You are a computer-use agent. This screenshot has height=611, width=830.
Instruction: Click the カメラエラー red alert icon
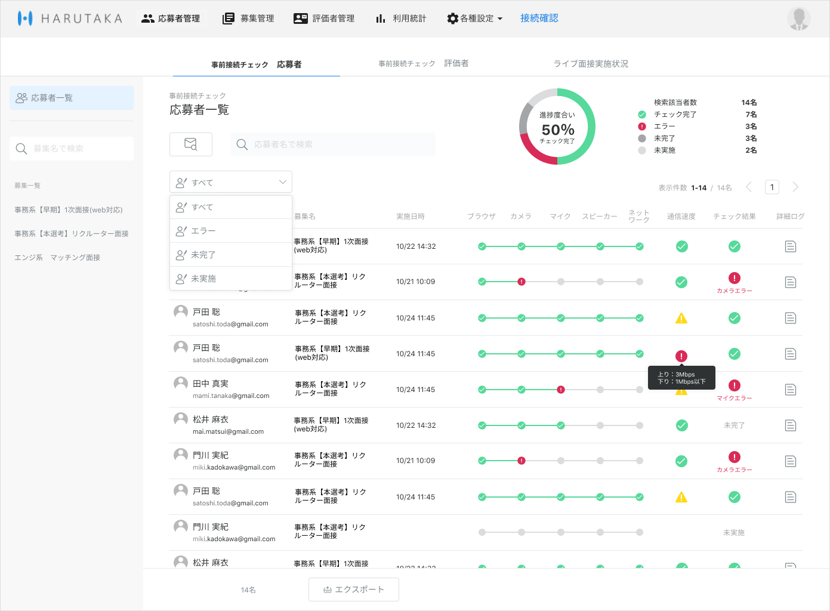734,278
